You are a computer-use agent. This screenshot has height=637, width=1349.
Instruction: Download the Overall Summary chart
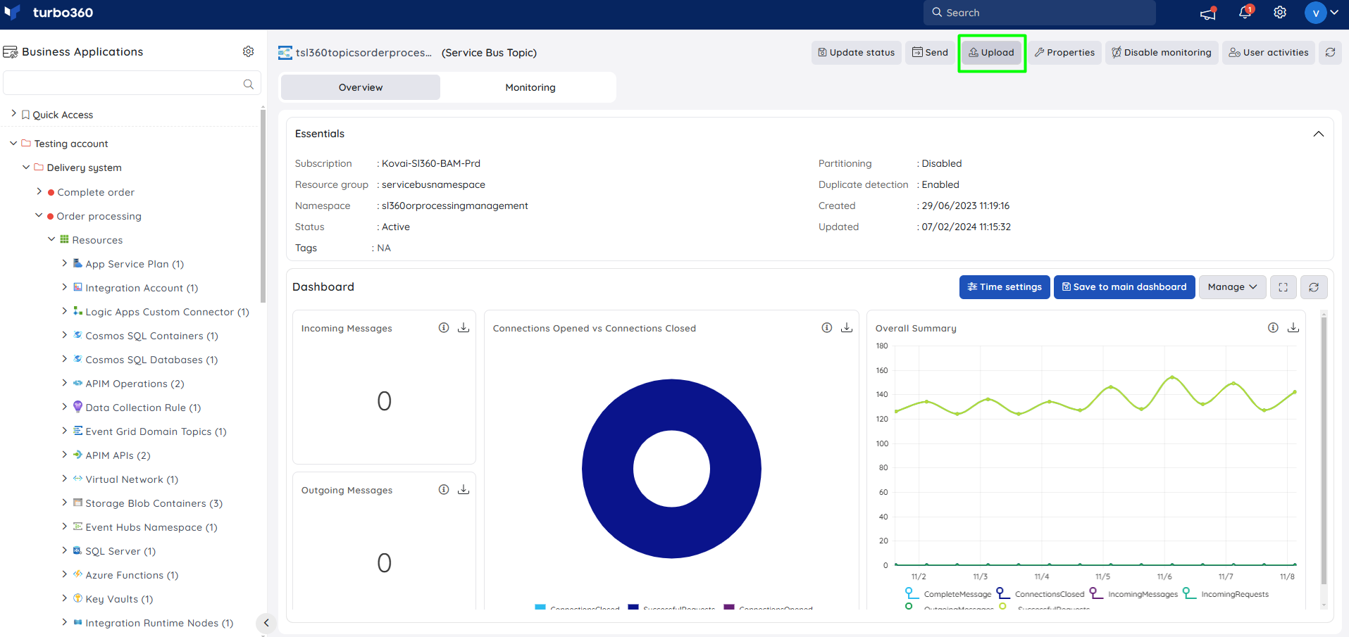1293,327
